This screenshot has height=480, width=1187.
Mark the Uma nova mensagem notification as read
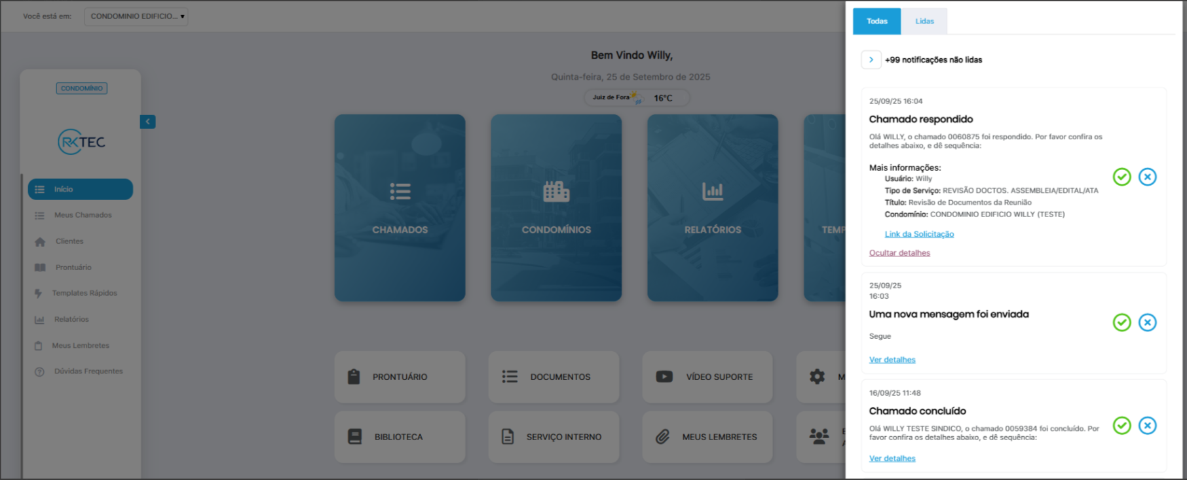(1121, 322)
